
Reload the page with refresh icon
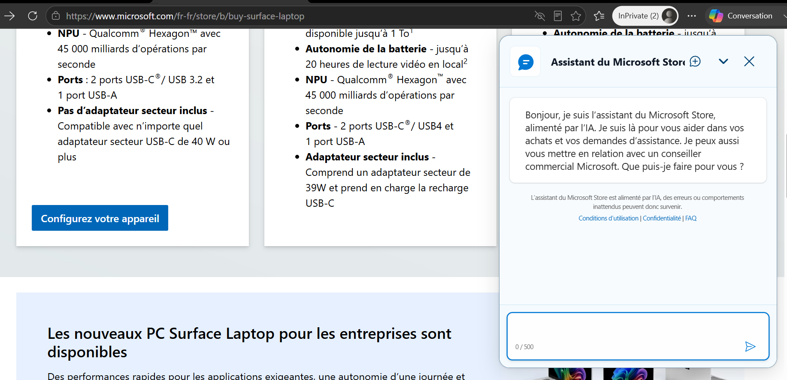point(33,16)
